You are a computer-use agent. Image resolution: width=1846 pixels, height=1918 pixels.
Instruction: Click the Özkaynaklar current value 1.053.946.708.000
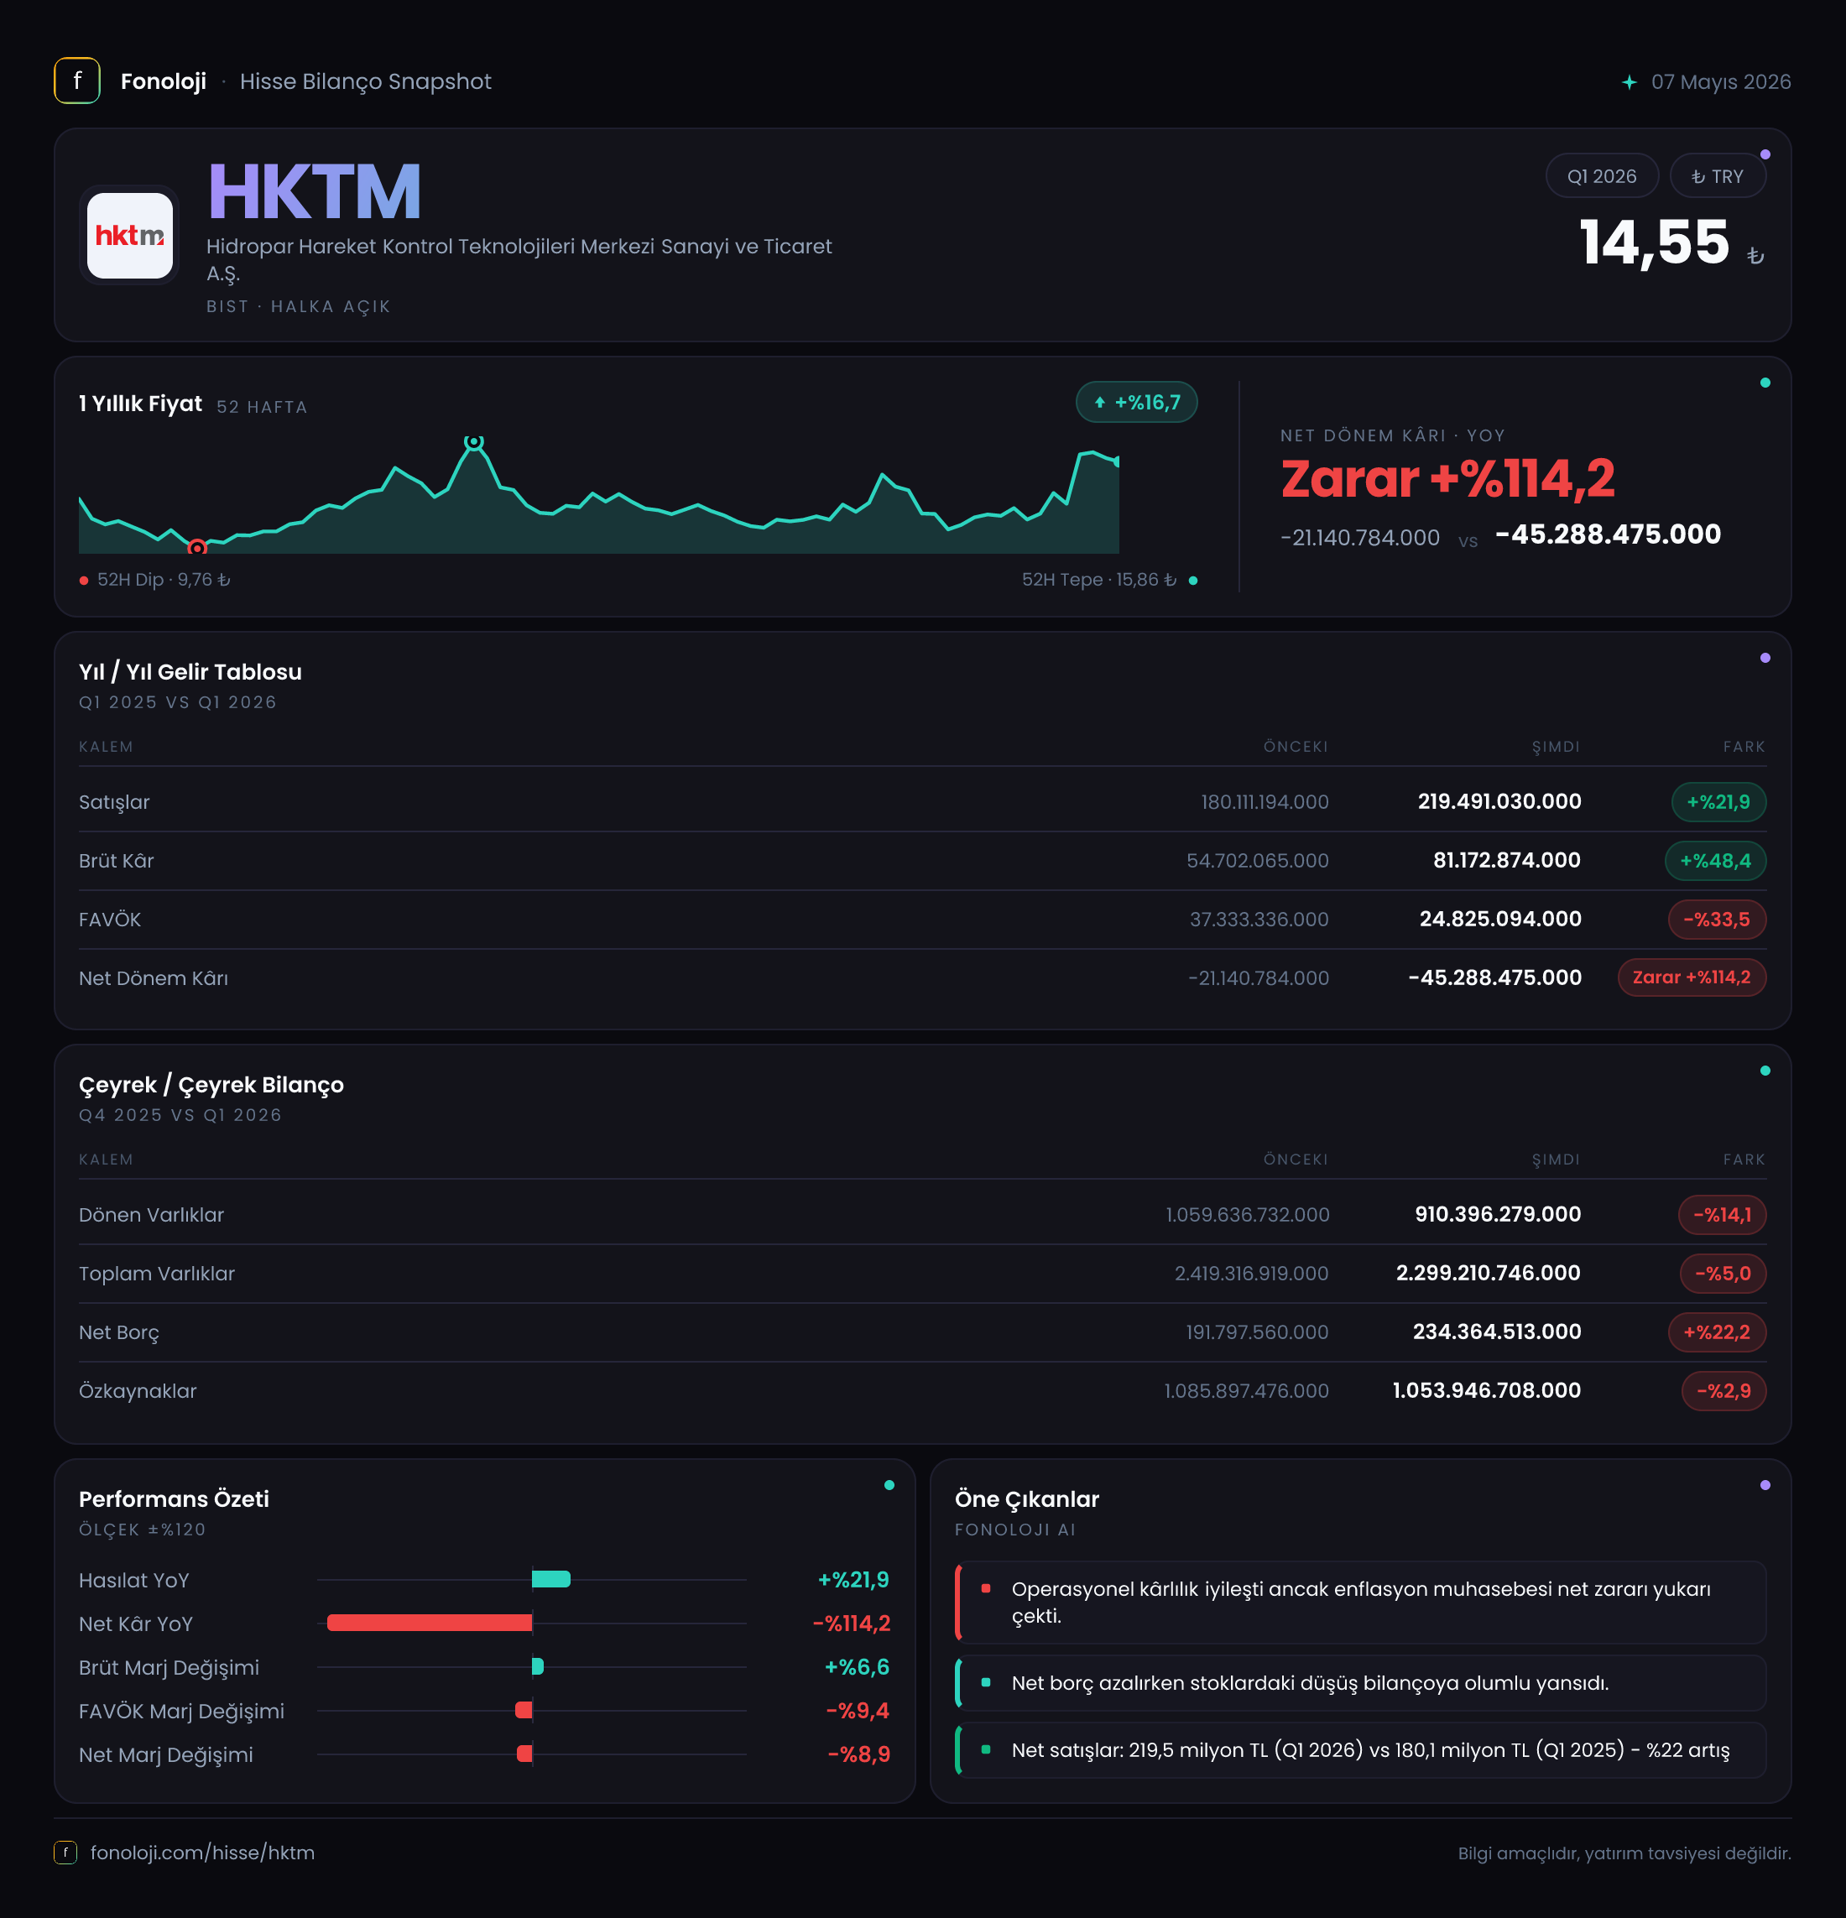click(x=1487, y=1390)
